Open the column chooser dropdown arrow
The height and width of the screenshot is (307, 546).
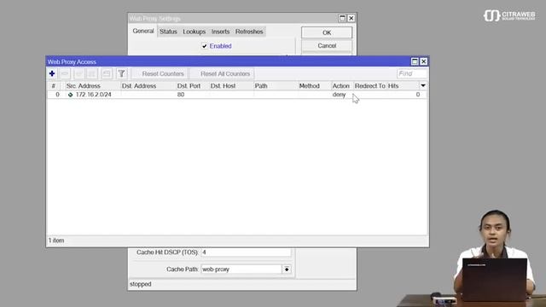pos(423,85)
